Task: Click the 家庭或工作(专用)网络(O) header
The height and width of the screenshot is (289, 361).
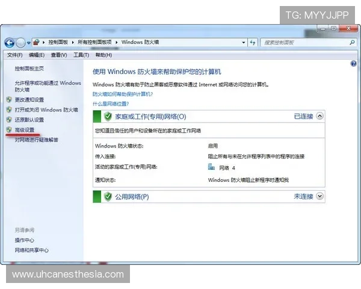Action: point(150,117)
